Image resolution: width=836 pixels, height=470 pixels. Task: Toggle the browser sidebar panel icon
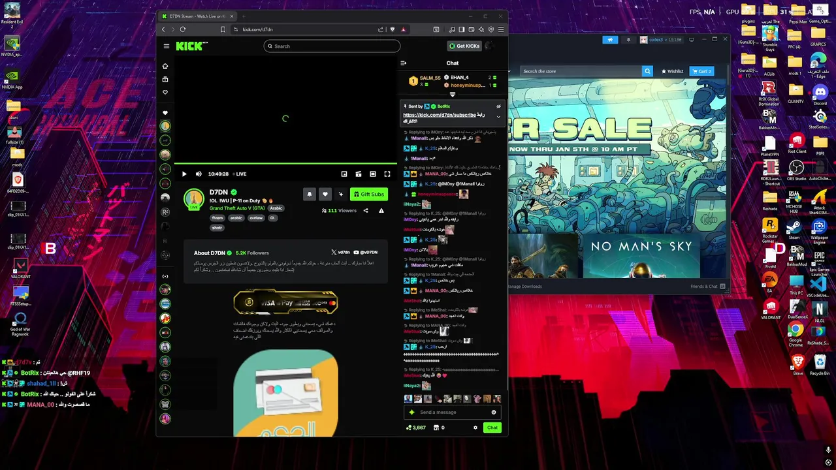pos(461,29)
